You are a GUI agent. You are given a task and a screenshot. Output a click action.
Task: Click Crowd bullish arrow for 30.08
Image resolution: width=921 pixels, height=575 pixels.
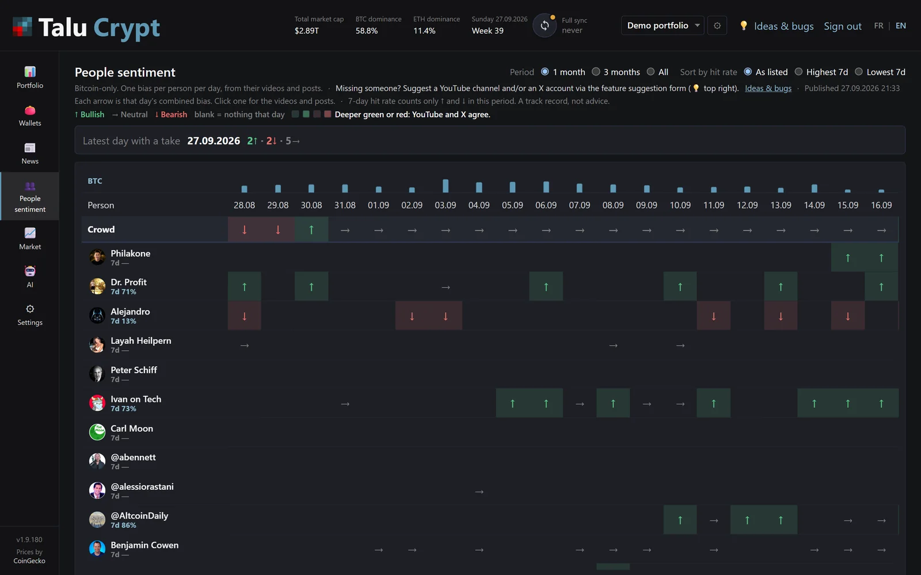tap(311, 229)
